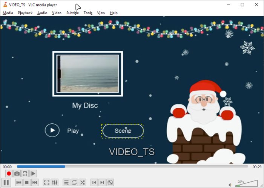Stop playback
Viewport: 264px width, 188px height.
point(27,182)
